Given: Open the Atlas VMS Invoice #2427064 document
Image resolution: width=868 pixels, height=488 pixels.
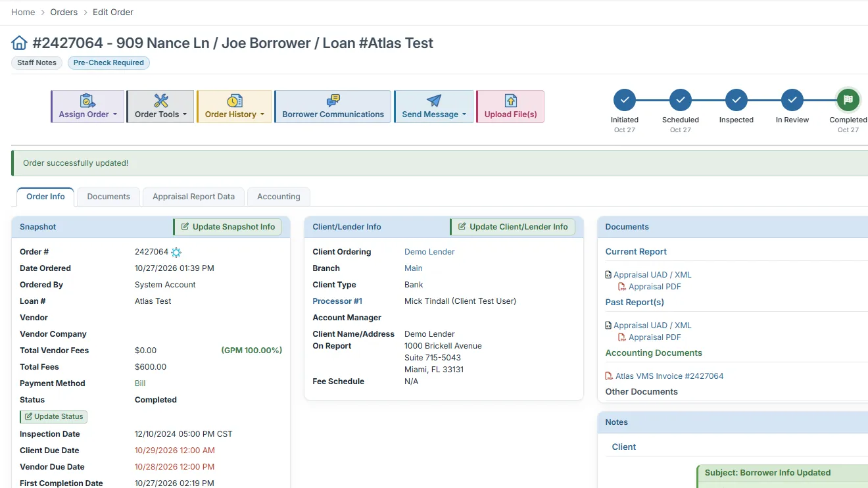Looking at the screenshot, I should [x=669, y=376].
